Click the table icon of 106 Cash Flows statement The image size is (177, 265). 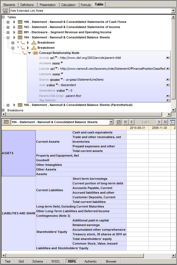pyautogui.click(x=20, y=22)
